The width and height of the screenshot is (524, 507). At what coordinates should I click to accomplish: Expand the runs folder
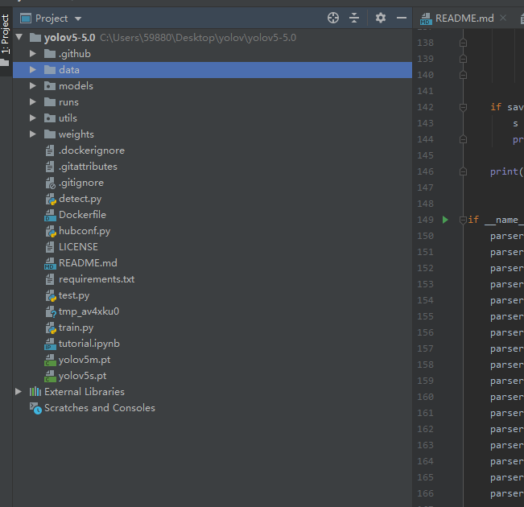pos(33,102)
